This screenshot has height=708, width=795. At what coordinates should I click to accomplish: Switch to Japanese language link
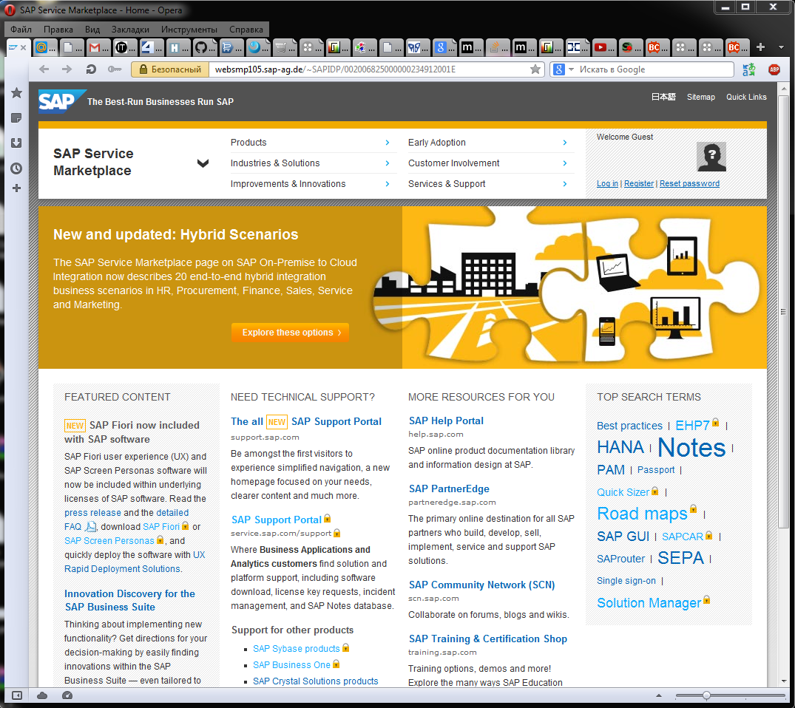[663, 97]
